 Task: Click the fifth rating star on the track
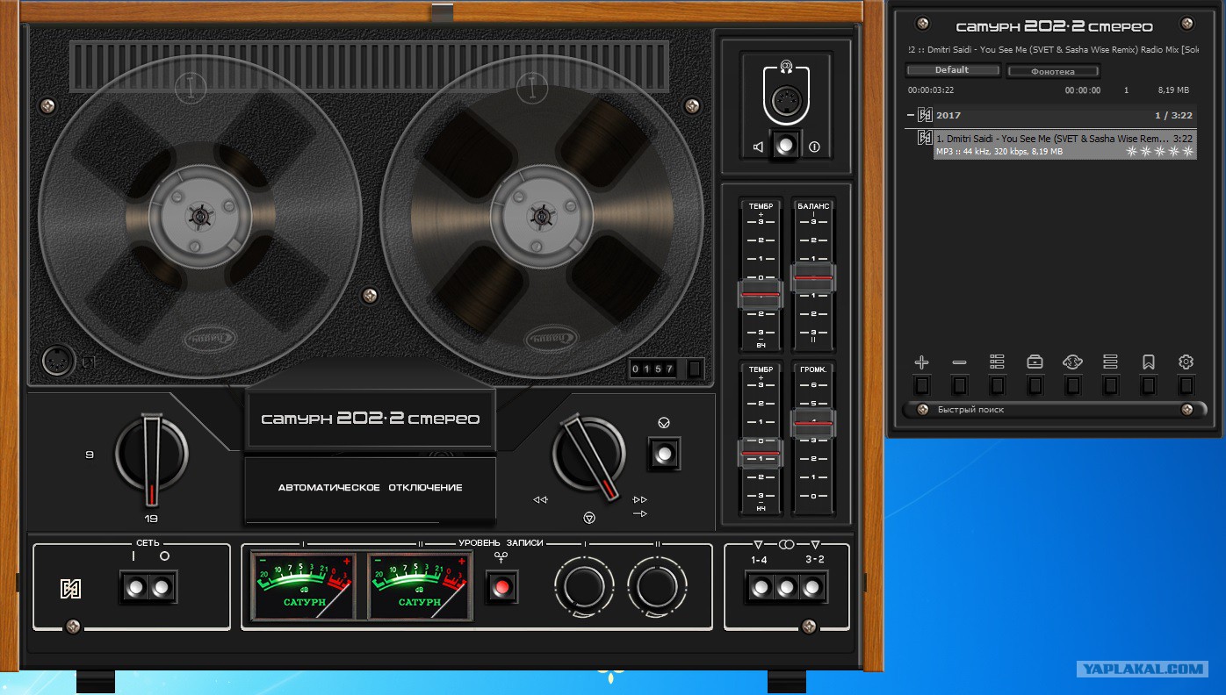click(1188, 151)
